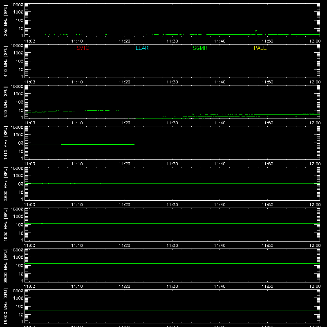Select the 2695 MHz [SFU] axis title
This screenshot has width=327, height=327.
click(x=6, y=184)
